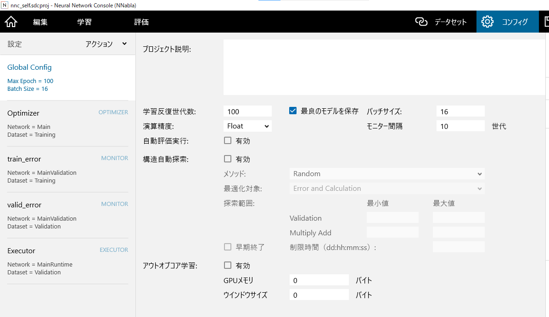This screenshot has height=317, width=549.
Task: Switch to the 学習 tab
Action: click(84, 22)
